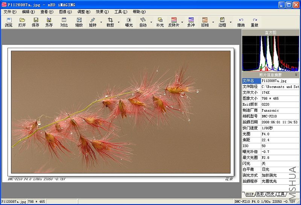The width and height of the screenshot is (301, 205).
Task: Open a file with the 打开 icon
Action: [x=22, y=22]
